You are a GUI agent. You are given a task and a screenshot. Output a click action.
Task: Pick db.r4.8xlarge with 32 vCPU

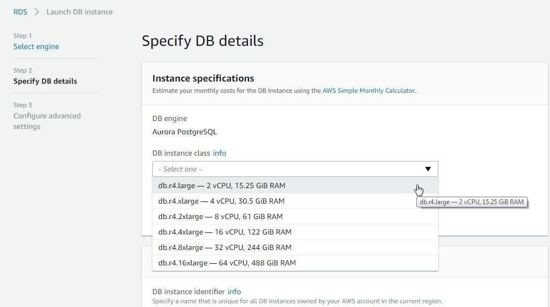295,247
